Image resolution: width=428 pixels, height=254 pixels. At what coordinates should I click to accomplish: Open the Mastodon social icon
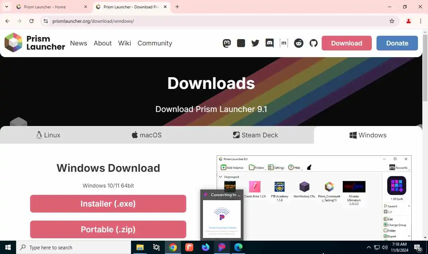(x=227, y=43)
